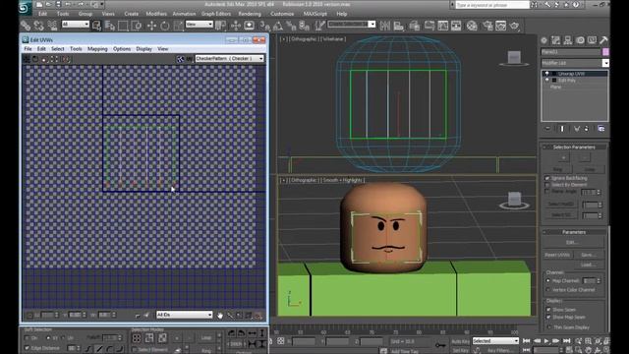
Task: Click the teapot Render Production icon
Action: [515, 26]
